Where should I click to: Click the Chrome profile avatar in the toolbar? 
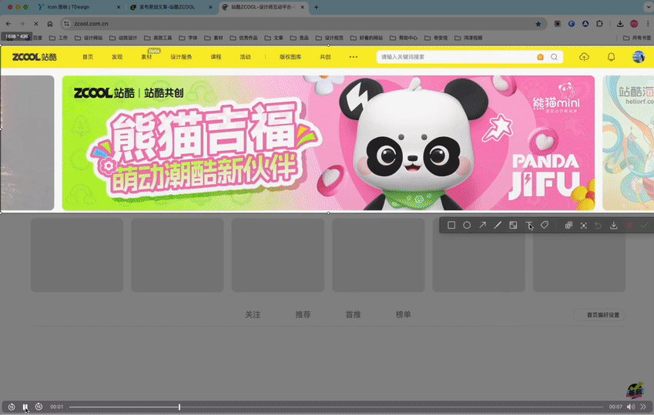point(634,24)
